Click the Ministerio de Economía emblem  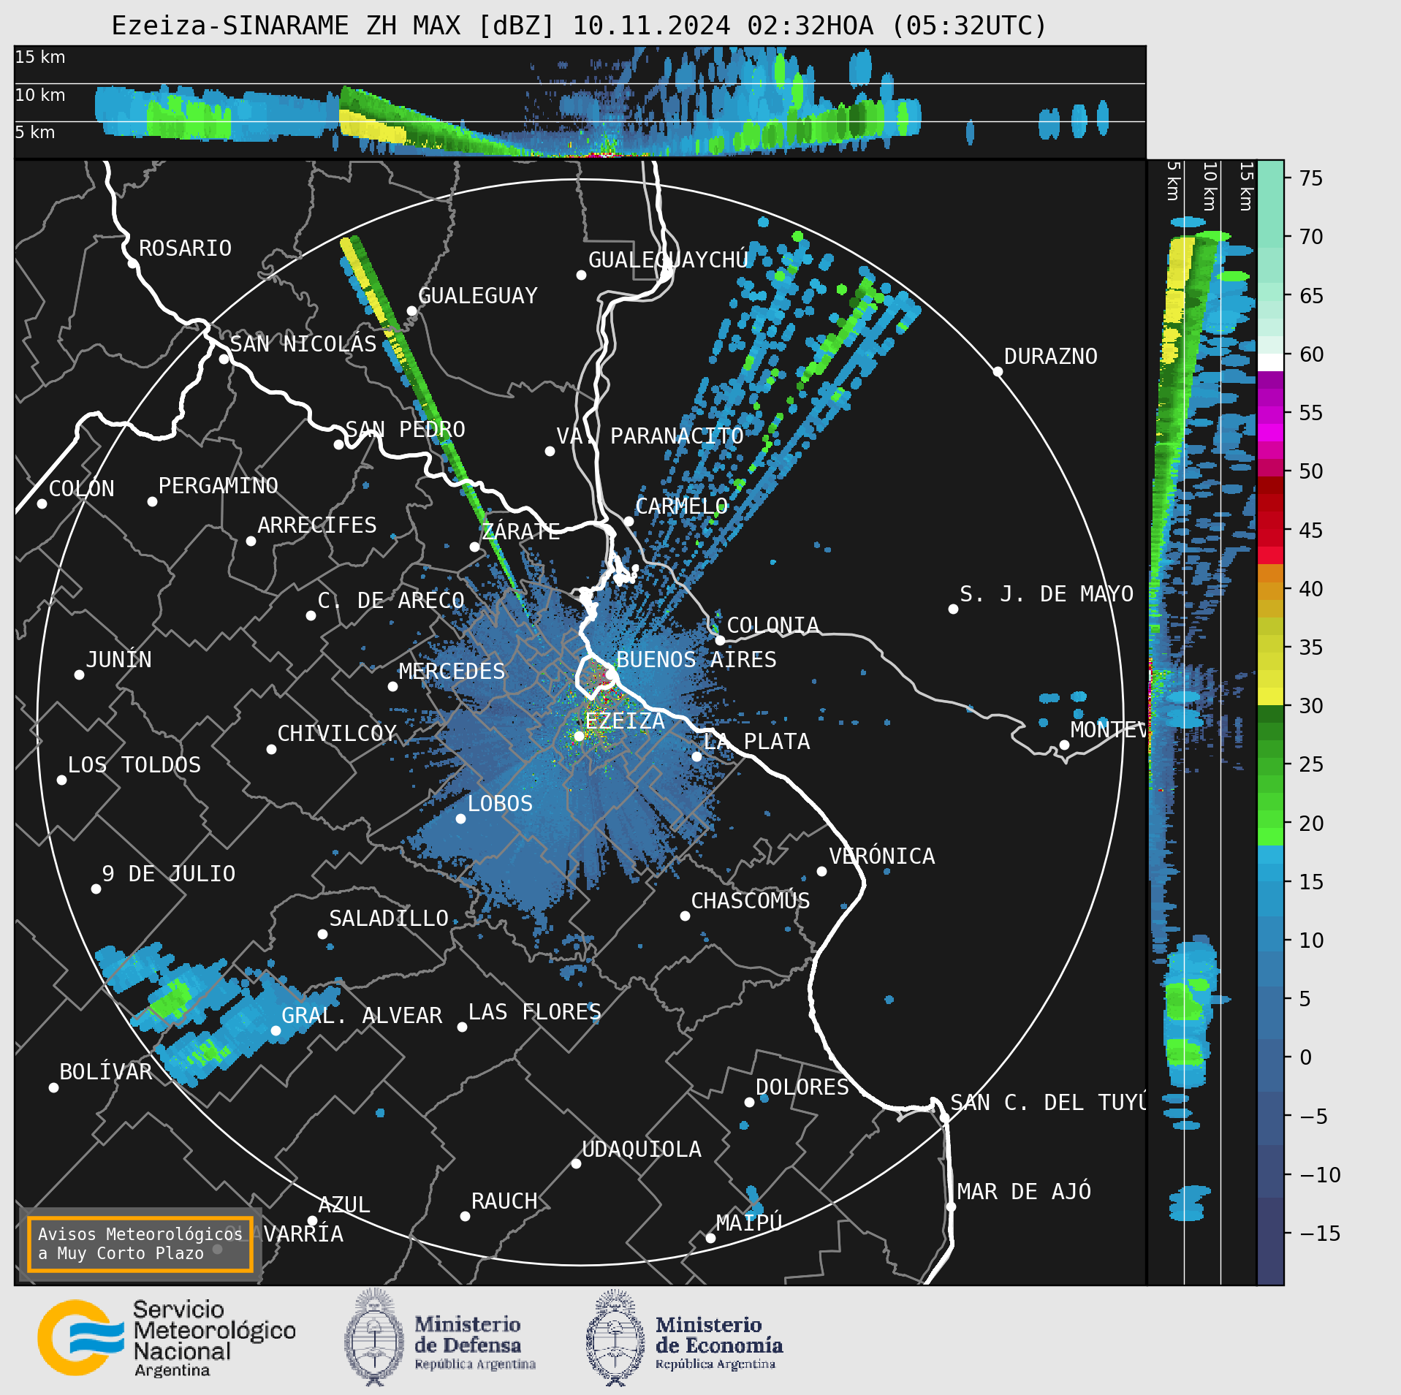[615, 1338]
